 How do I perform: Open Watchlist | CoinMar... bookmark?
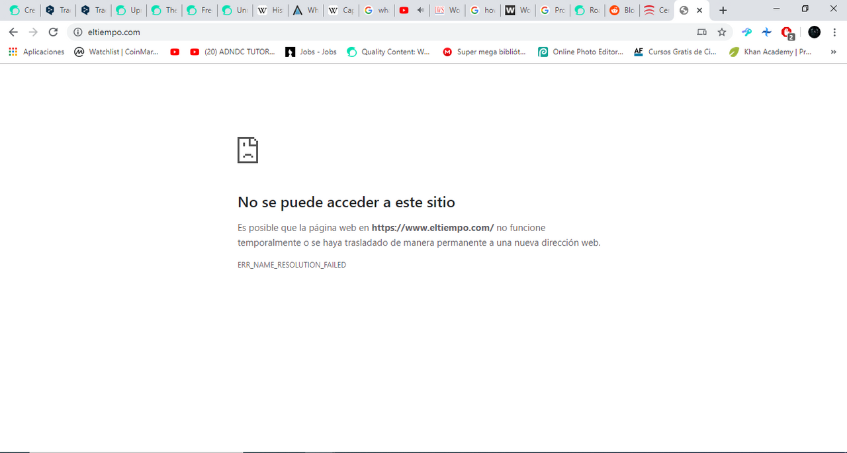pyautogui.click(x=116, y=52)
